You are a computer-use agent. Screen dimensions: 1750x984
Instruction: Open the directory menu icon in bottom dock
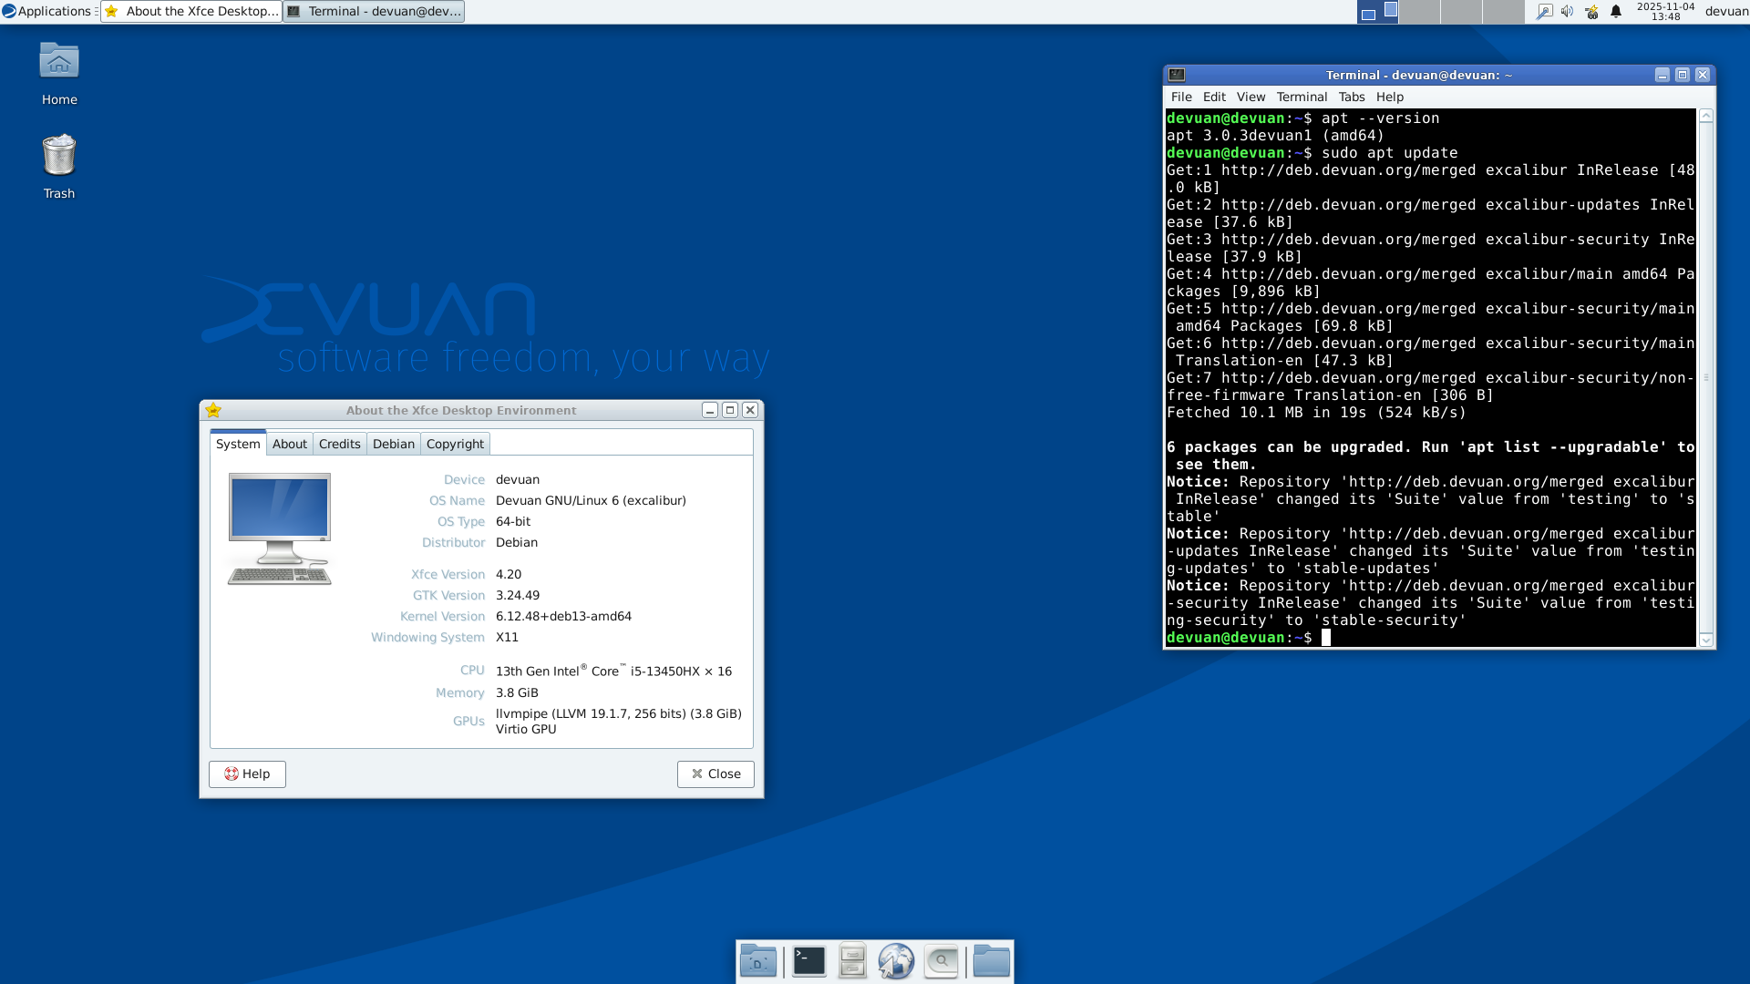(x=758, y=960)
